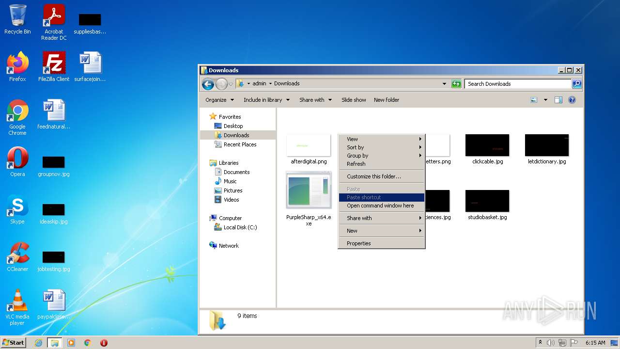Click the refresh button beside address bar
Viewport: 620px width, 349px height.
pyautogui.click(x=456, y=84)
